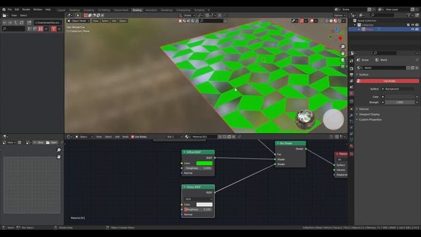Open the Window menu
This screenshot has width=421, height=237.
point(37,9)
